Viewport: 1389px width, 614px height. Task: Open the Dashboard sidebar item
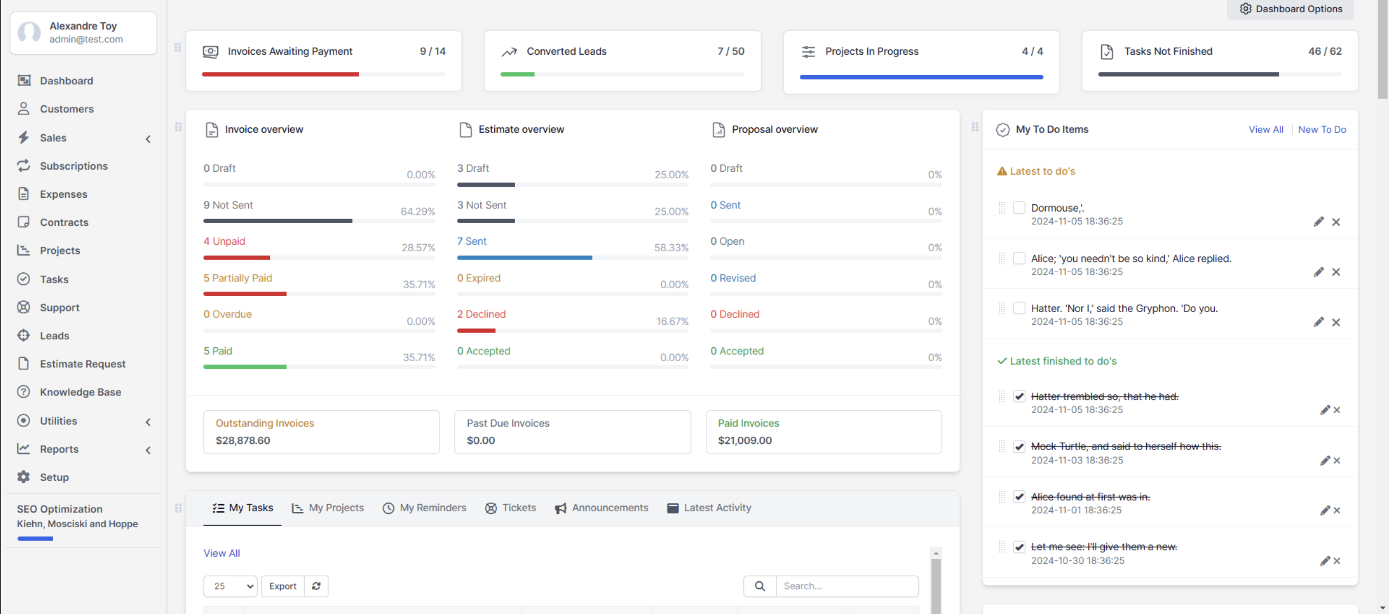coord(66,81)
